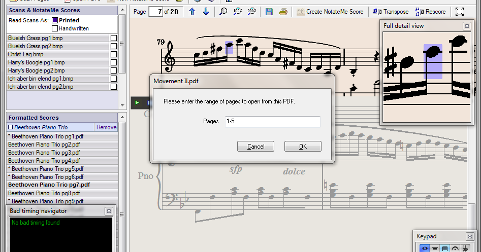This screenshot has height=252, width=481.
Task: Select Ich aber bin elend pg2.bmp row
Action: [x=58, y=87]
